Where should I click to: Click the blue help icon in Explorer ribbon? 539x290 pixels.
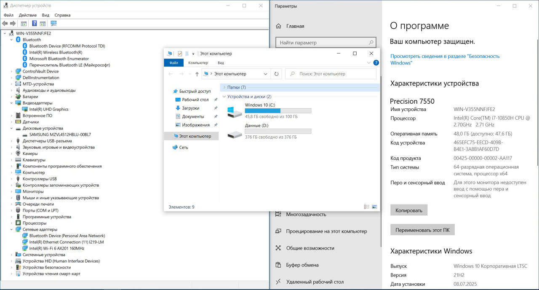[376, 63]
